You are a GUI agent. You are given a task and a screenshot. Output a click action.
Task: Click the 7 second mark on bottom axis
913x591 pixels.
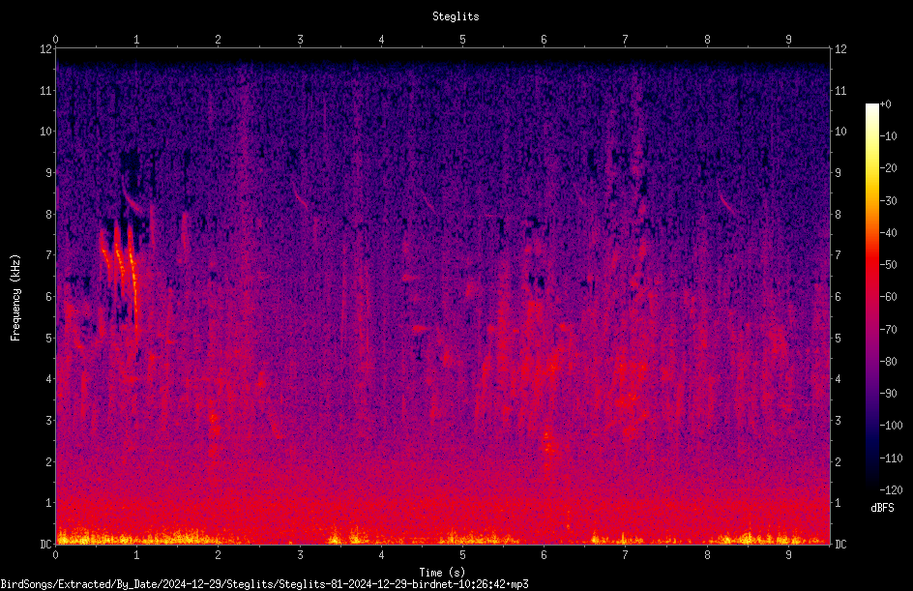625,555
